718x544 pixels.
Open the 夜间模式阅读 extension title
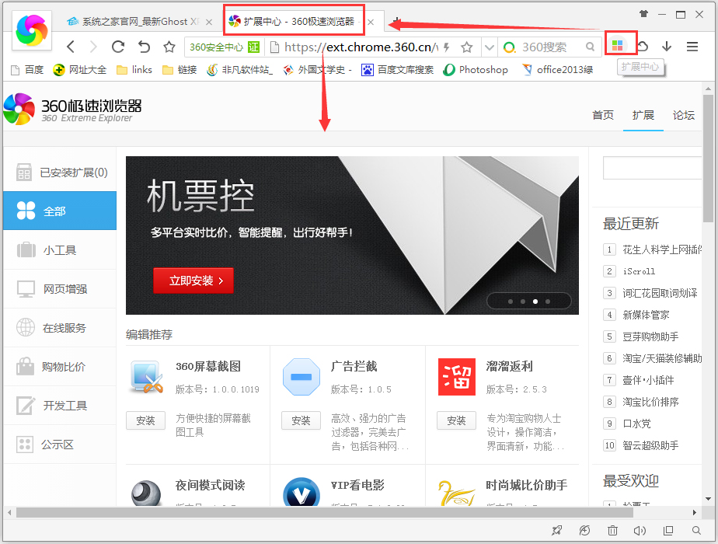coord(210,485)
